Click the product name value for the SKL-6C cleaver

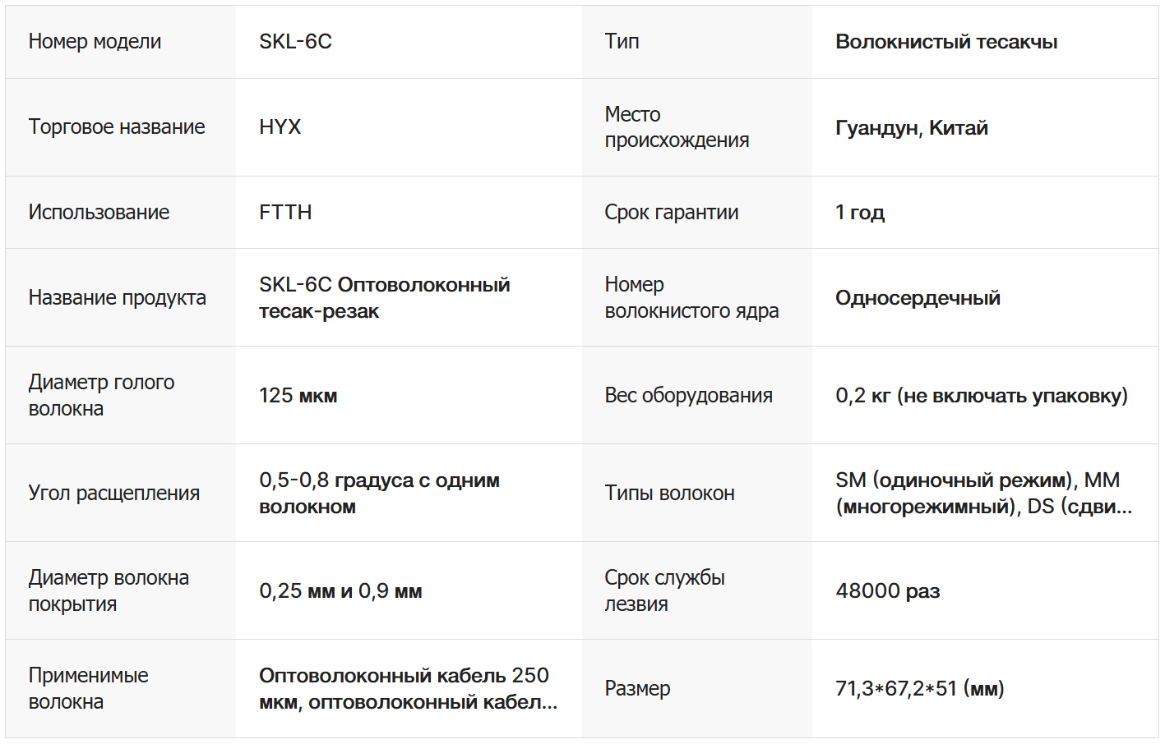384,298
